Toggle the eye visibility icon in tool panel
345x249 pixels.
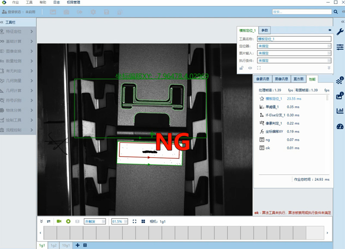(x=250, y=68)
